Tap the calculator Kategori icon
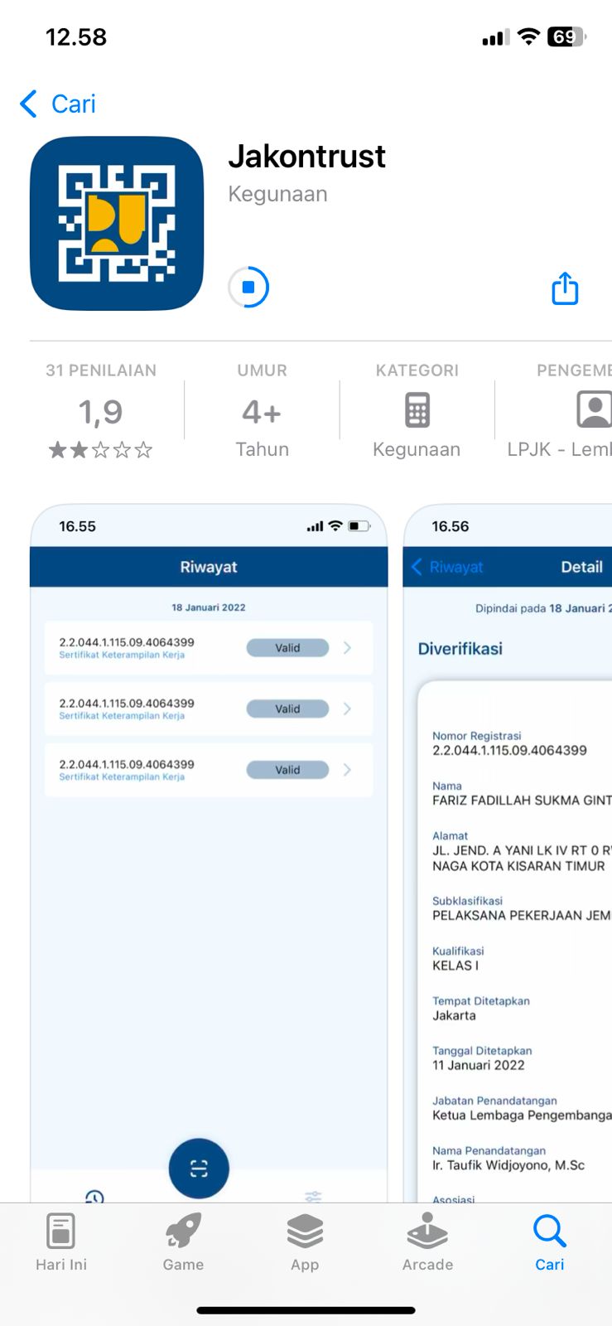Viewport: 612px width, 1326px height. click(417, 410)
